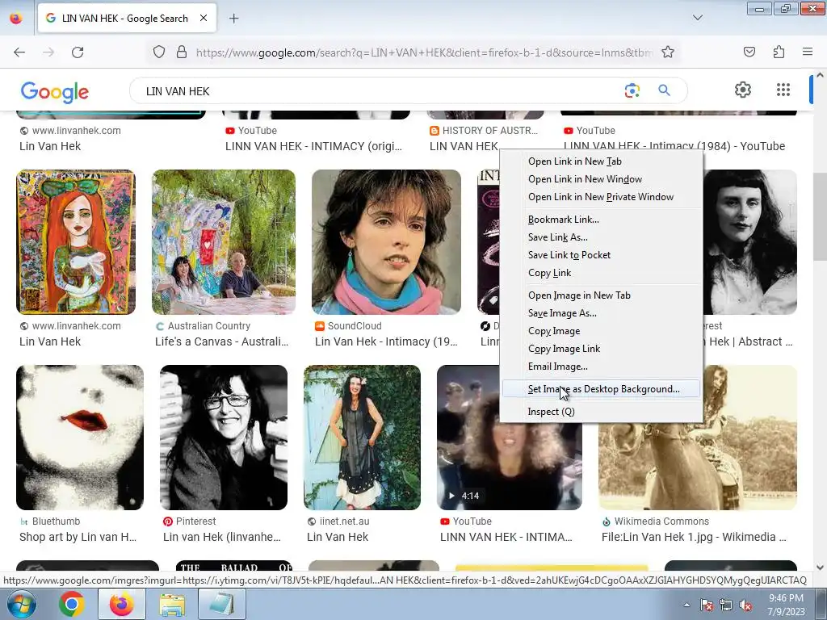Choose Copy Image Link entry
This screenshot has width=827, height=620.
tap(601, 349)
